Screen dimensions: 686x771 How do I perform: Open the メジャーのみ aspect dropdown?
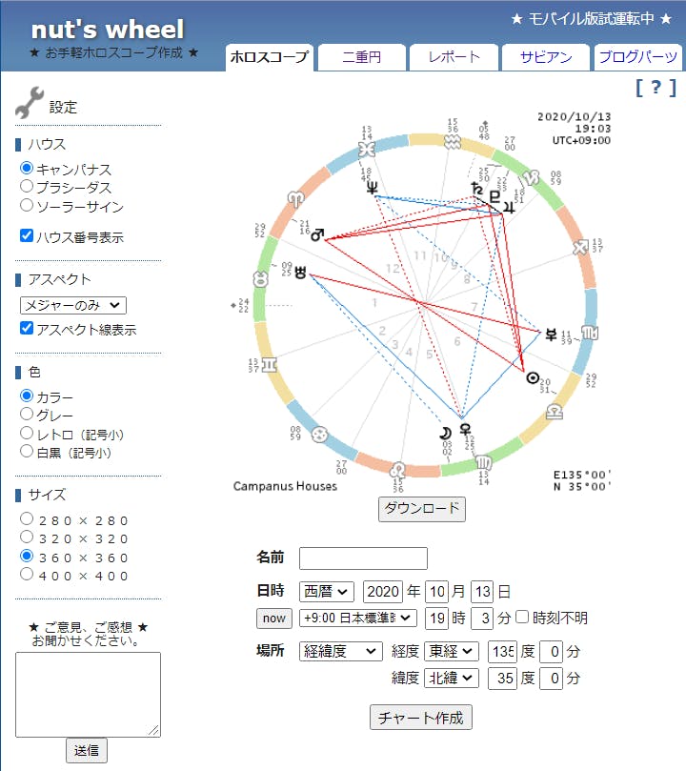[73, 305]
